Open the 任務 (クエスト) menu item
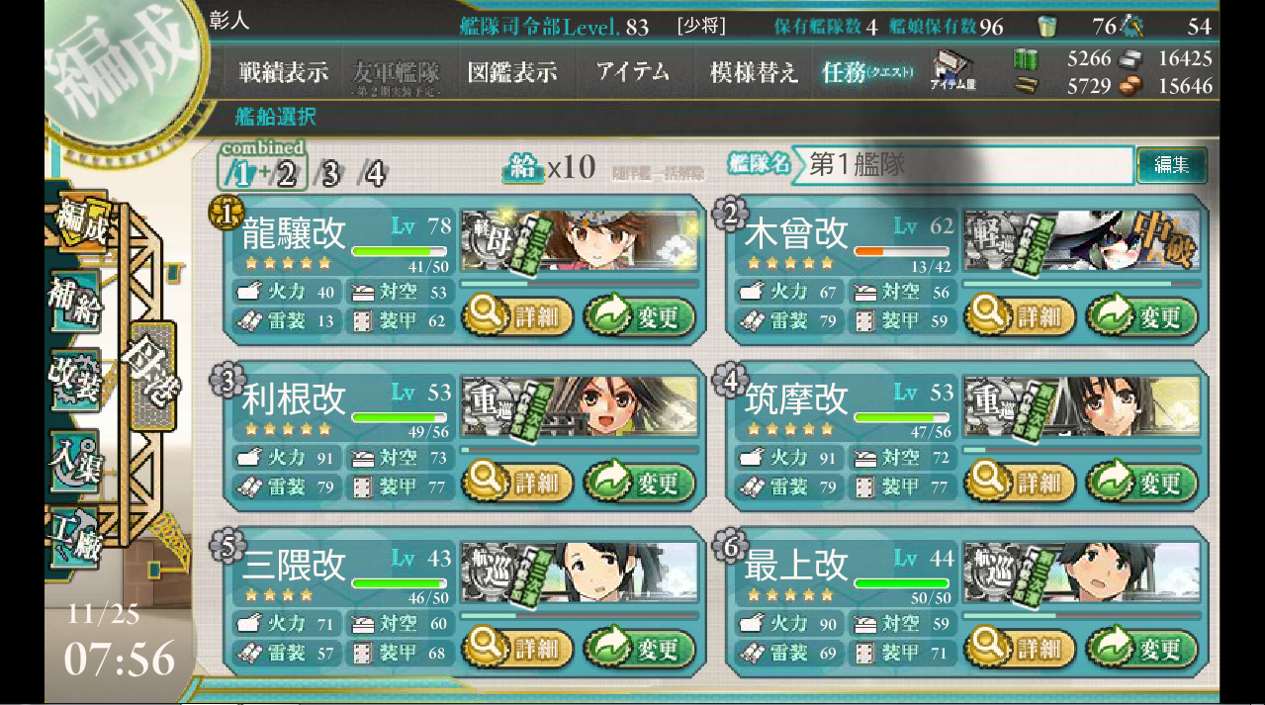The image size is (1265, 705). (867, 72)
